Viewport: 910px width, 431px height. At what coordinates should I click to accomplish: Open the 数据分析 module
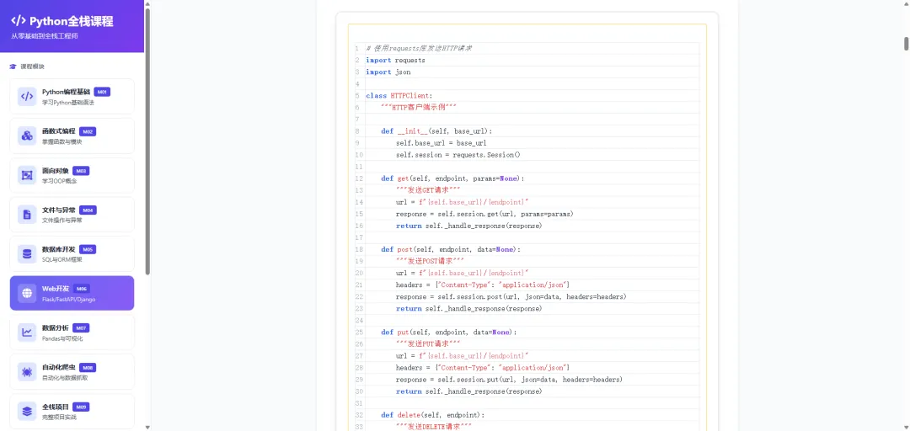pos(72,333)
